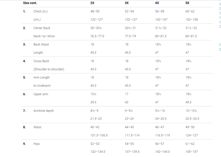221x157 pixels.
Task: Click the 'Chest (in.)' row label
Action: point(40,12)
